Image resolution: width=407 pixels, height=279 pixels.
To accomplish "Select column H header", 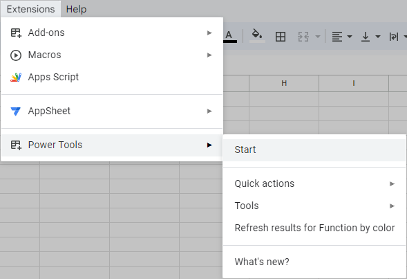I will pos(284,84).
